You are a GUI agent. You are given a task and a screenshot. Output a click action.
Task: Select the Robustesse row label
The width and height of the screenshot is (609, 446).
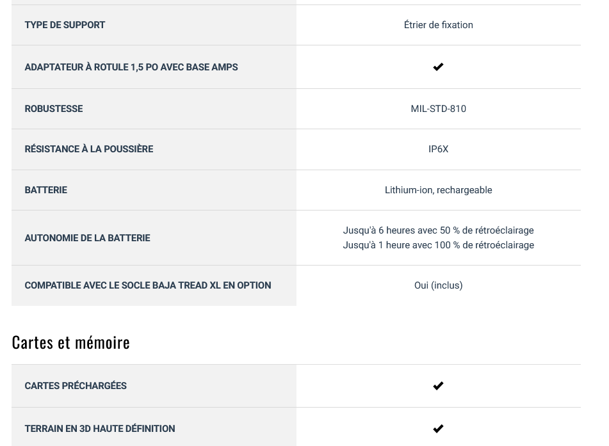pyautogui.click(x=54, y=109)
